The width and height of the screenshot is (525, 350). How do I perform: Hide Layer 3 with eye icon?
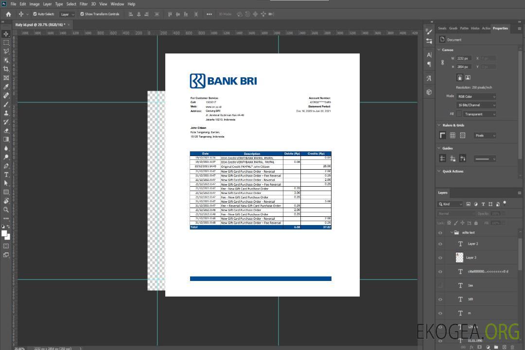pos(440,258)
